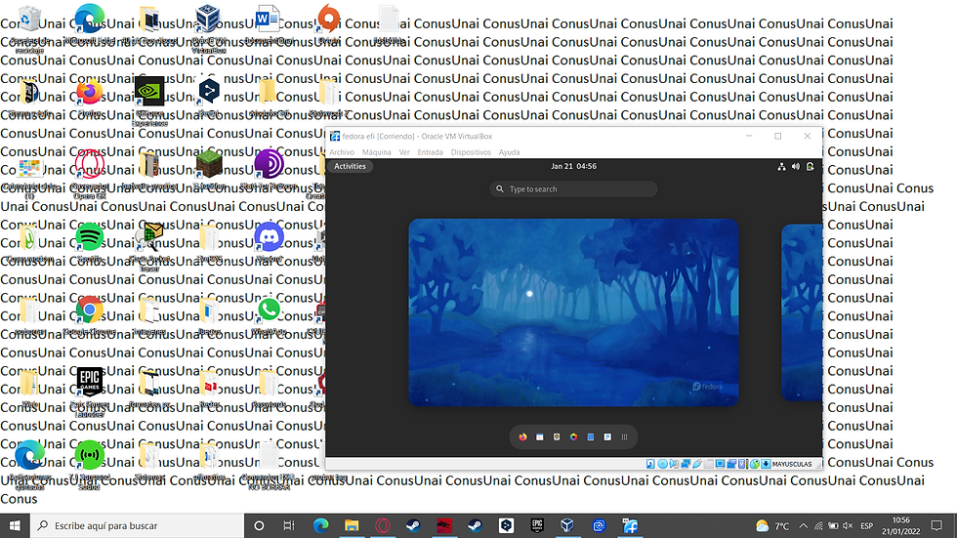Click the muted speaker tray icon

848,526
